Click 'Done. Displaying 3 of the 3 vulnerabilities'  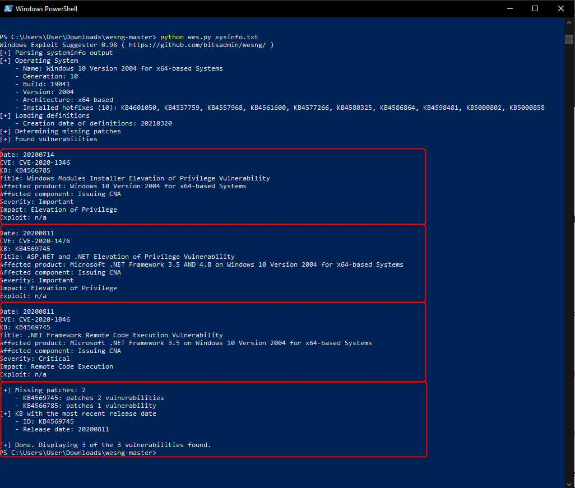click(x=105, y=445)
